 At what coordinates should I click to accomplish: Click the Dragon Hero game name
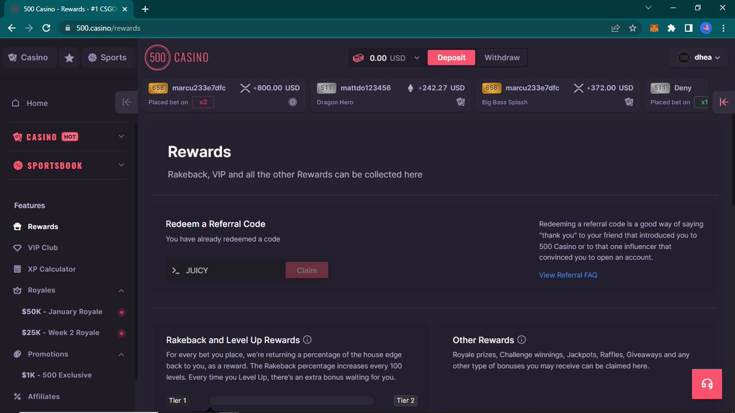click(x=335, y=102)
